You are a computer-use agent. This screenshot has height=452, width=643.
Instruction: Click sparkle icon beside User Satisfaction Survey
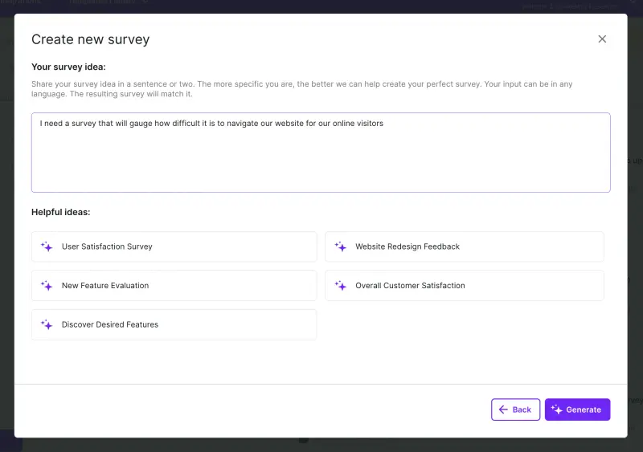tap(47, 246)
